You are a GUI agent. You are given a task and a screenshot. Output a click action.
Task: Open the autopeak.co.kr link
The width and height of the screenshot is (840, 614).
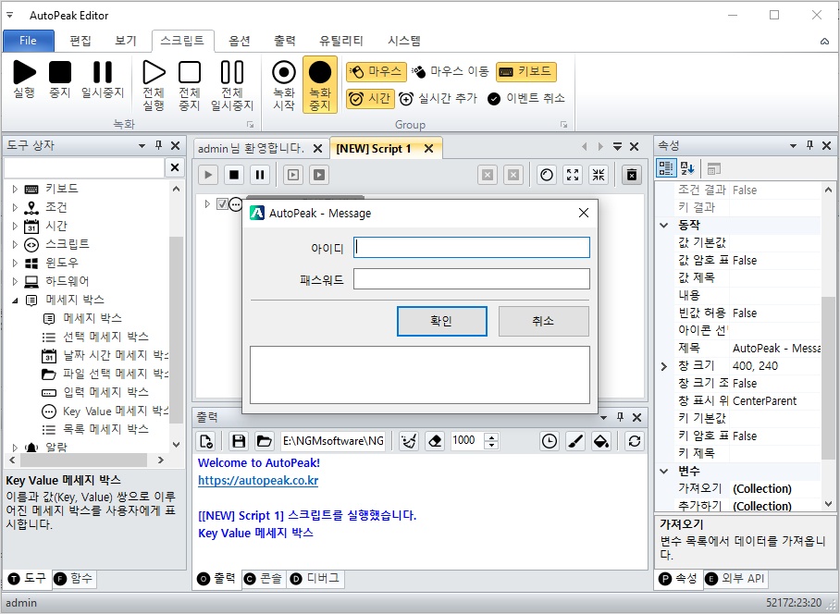pos(258,481)
